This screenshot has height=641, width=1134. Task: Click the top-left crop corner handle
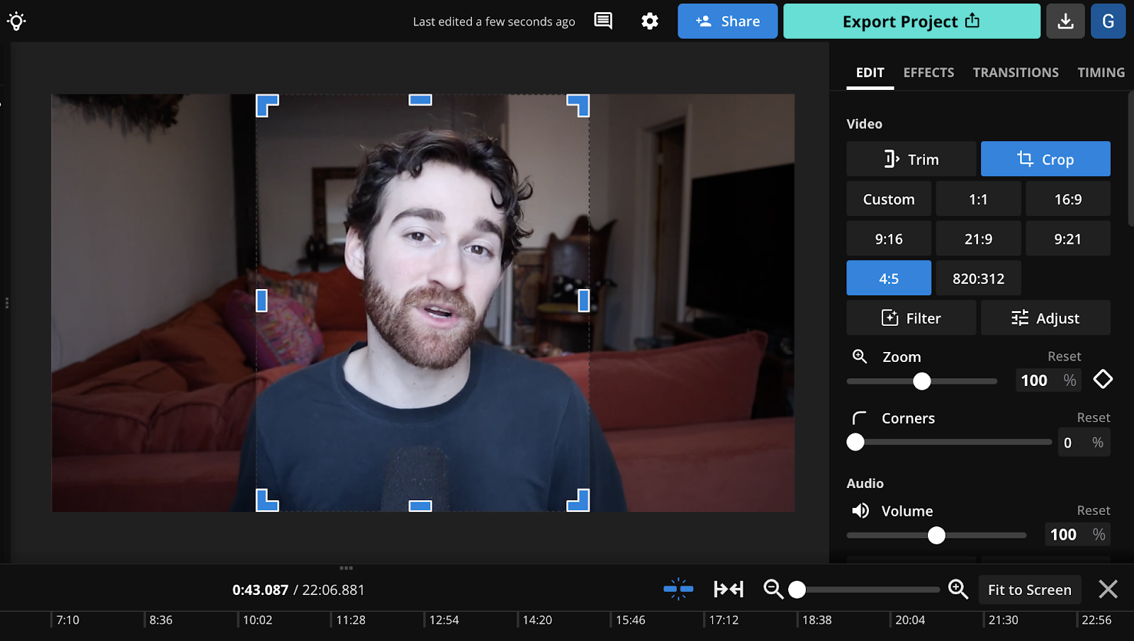coord(266,106)
